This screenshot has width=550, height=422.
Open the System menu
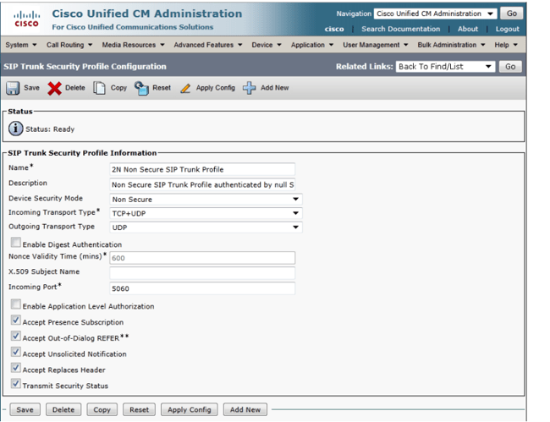21,45
